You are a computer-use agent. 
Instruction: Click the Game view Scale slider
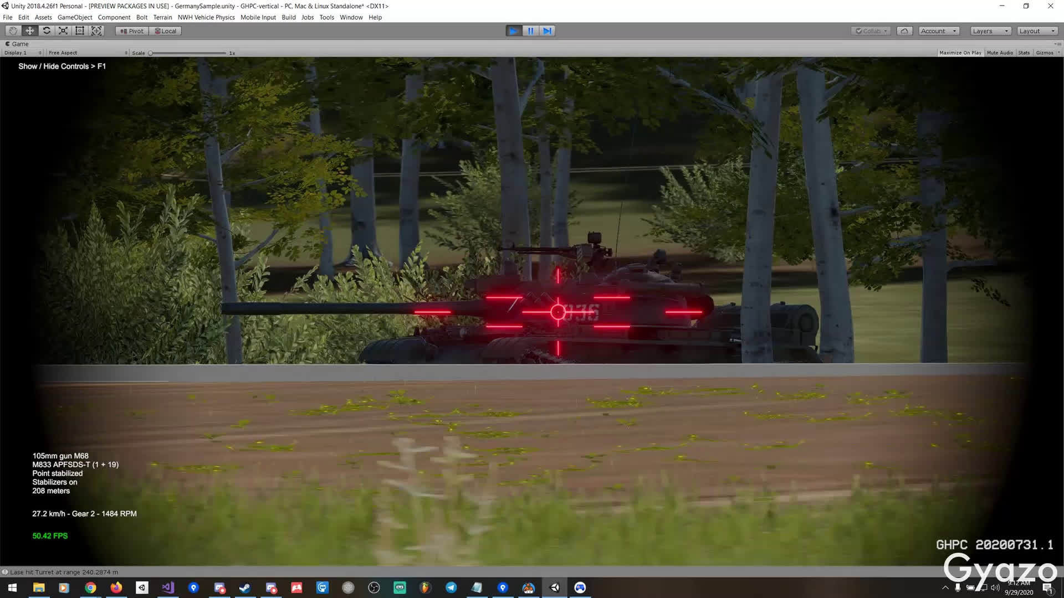pyautogui.click(x=188, y=53)
